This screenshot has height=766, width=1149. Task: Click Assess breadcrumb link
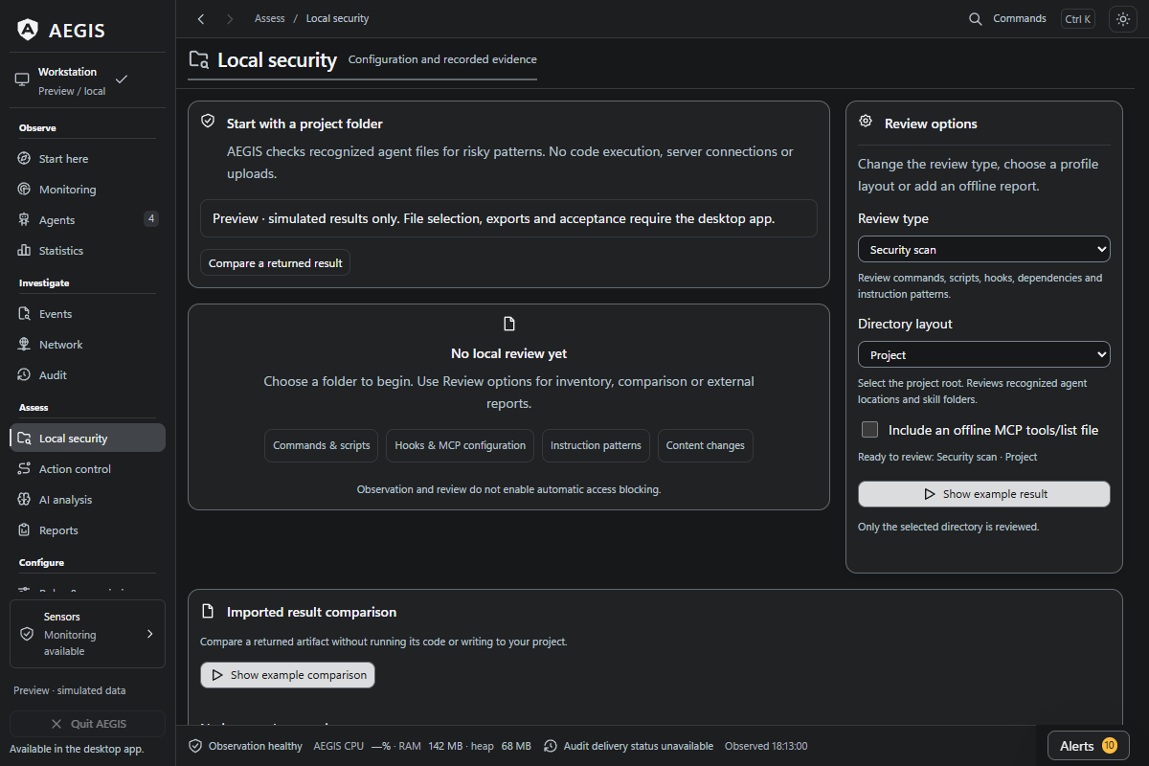(x=269, y=19)
